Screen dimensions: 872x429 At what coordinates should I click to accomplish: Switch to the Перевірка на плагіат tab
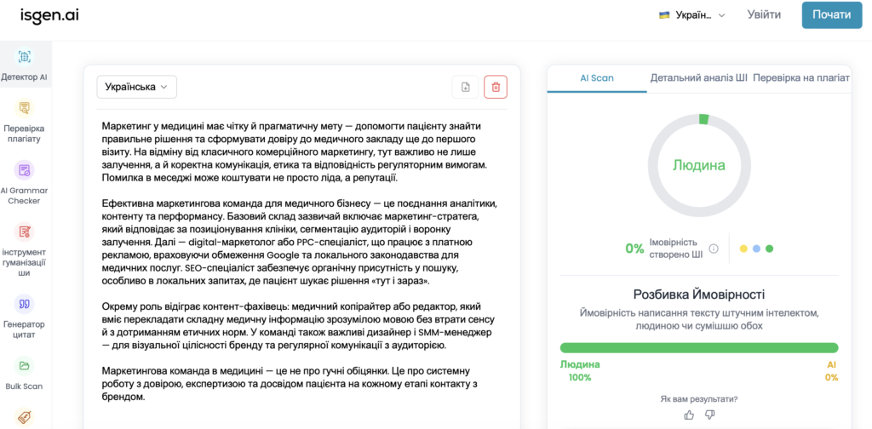point(801,77)
